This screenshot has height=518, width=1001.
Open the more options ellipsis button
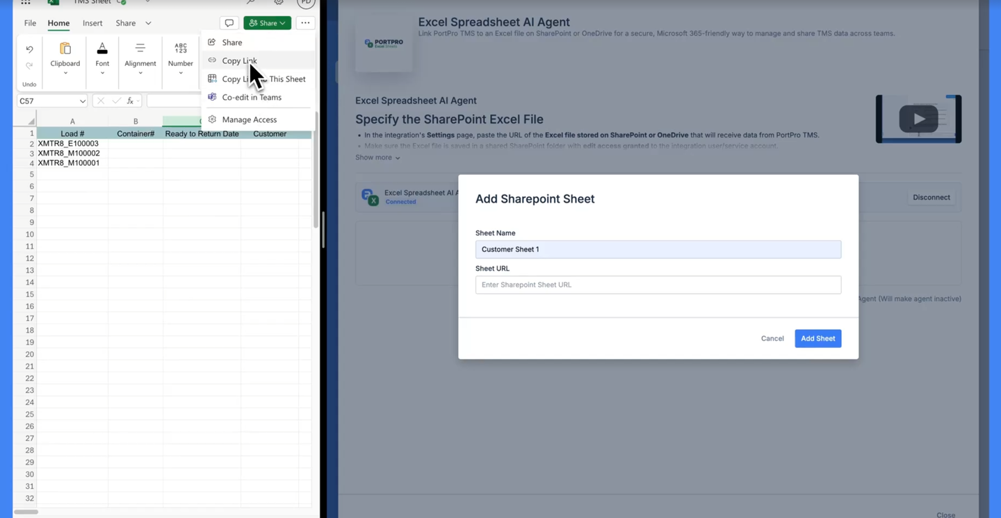pyautogui.click(x=305, y=23)
